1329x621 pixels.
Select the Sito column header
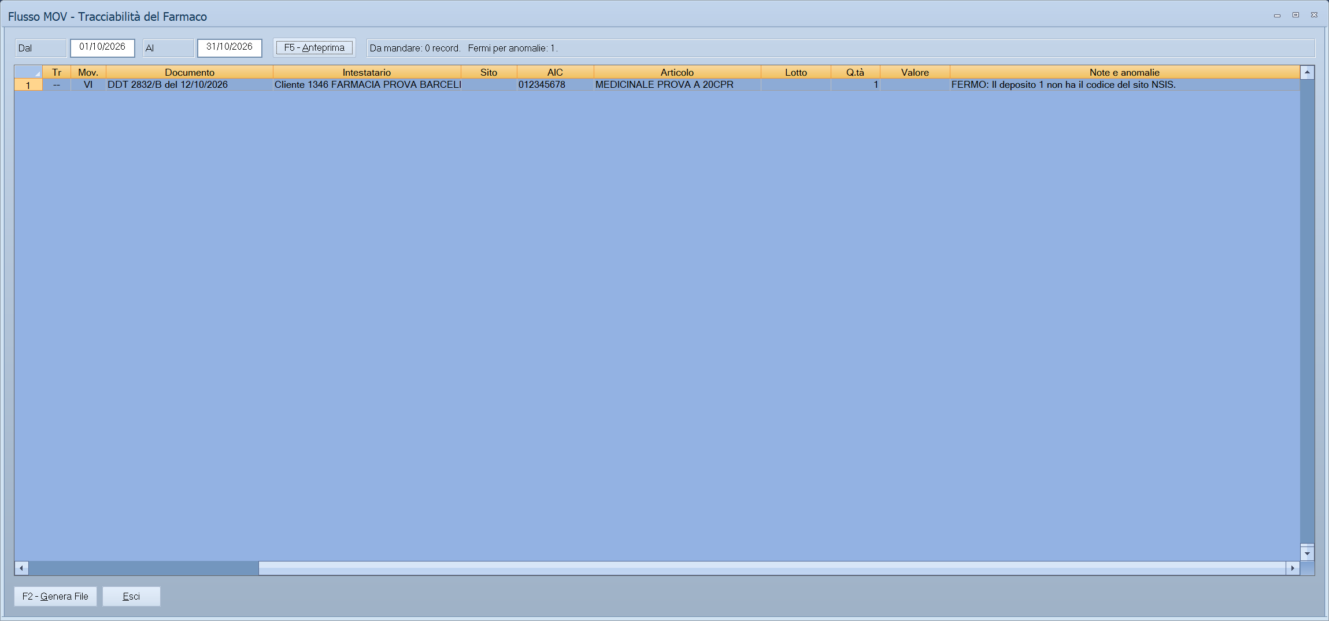(488, 72)
